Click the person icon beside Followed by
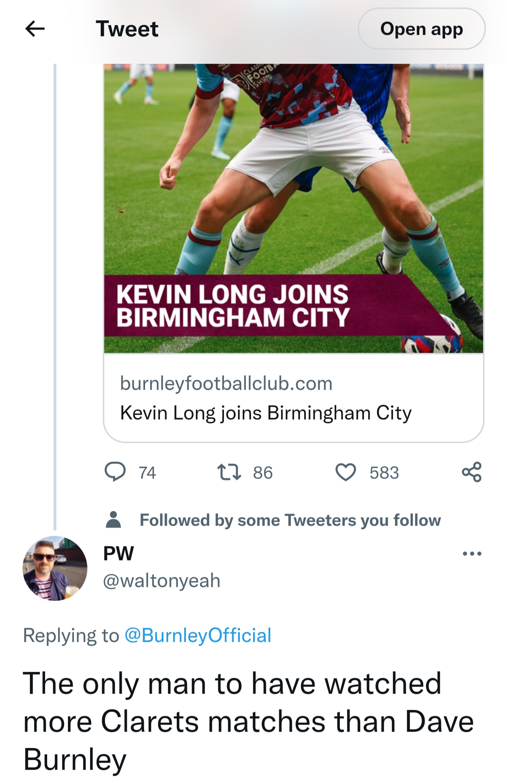Screen dimensions: 507x783 click(113, 520)
